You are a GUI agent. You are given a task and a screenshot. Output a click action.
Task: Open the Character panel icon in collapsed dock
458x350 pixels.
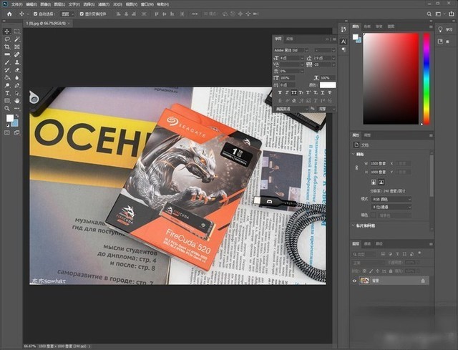pyautogui.click(x=343, y=42)
